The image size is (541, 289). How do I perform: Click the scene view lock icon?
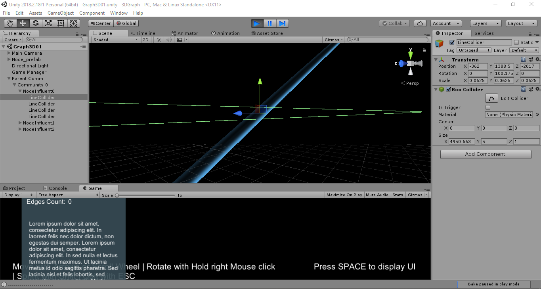tap(424, 50)
